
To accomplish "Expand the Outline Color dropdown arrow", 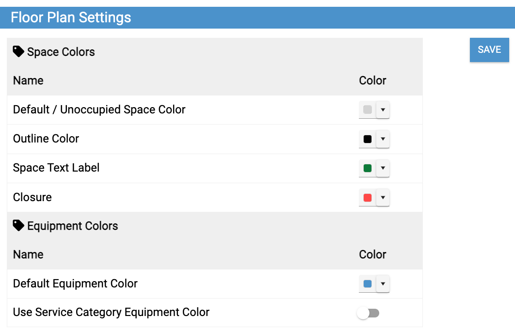I will coord(383,139).
